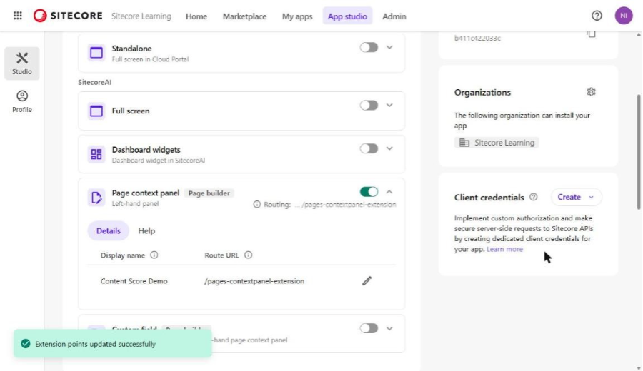
Task: Click the Client credentials info icon
Action: point(533,197)
